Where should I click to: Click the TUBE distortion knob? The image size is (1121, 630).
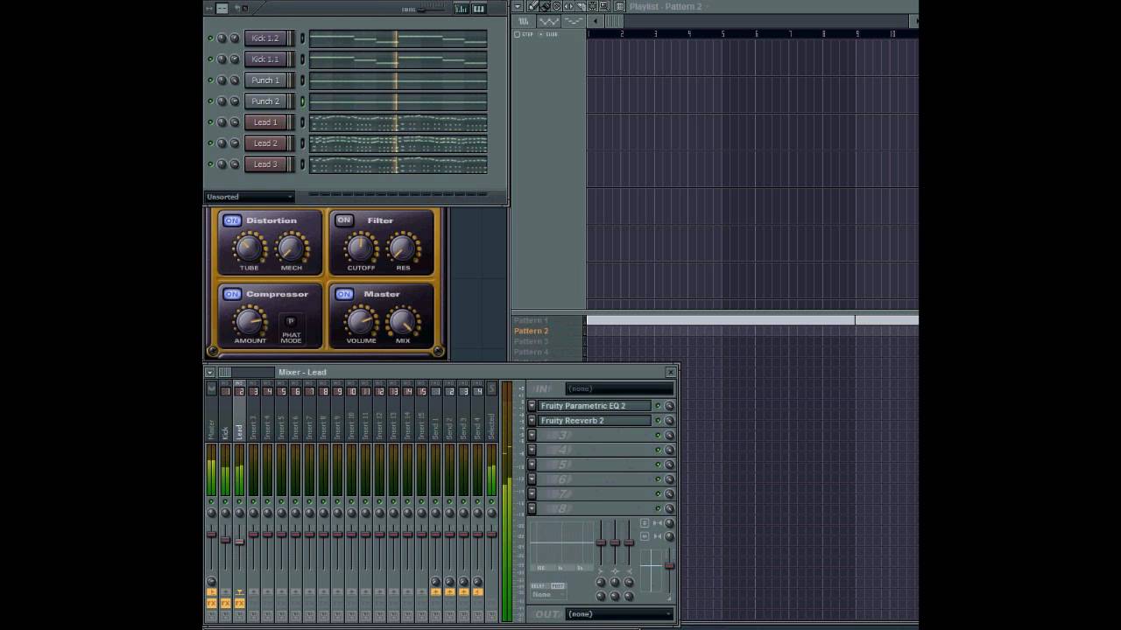pyautogui.click(x=249, y=248)
